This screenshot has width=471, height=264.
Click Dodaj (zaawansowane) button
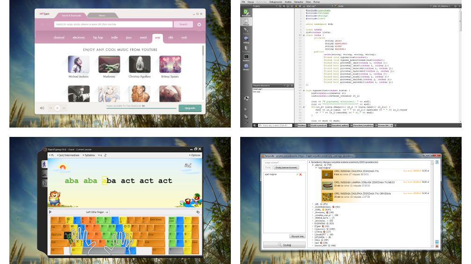[x=286, y=167]
